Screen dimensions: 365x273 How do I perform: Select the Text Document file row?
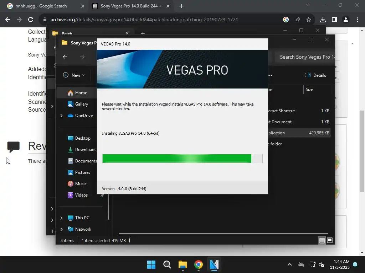click(x=299, y=122)
